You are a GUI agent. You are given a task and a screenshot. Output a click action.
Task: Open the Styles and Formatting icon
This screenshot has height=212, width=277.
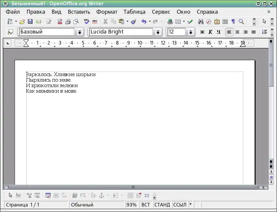coord(10,32)
